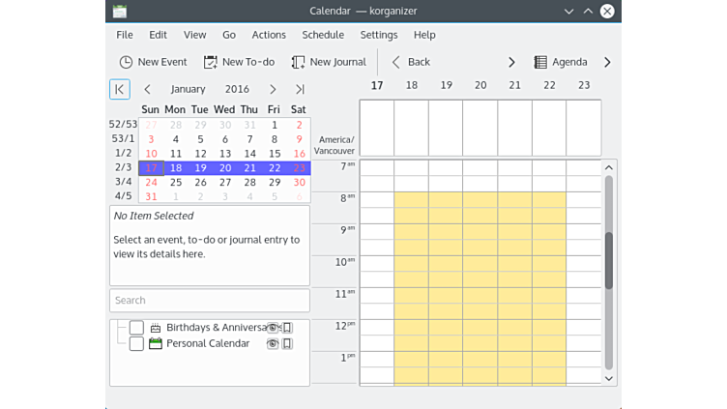Viewport: 727px width, 409px height.
Task: Open the Schedule menu
Action: click(323, 35)
